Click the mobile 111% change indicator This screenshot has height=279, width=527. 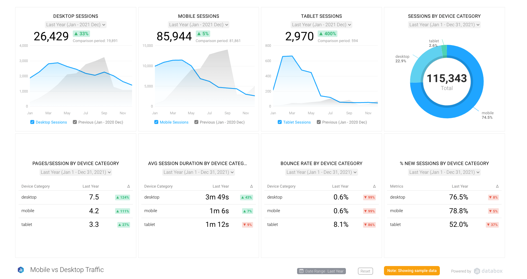tap(122, 211)
